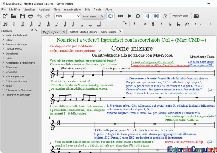Close the Getting_Started_Italiano tab
The width and height of the screenshot is (217, 153).
[x=120, y=32]
